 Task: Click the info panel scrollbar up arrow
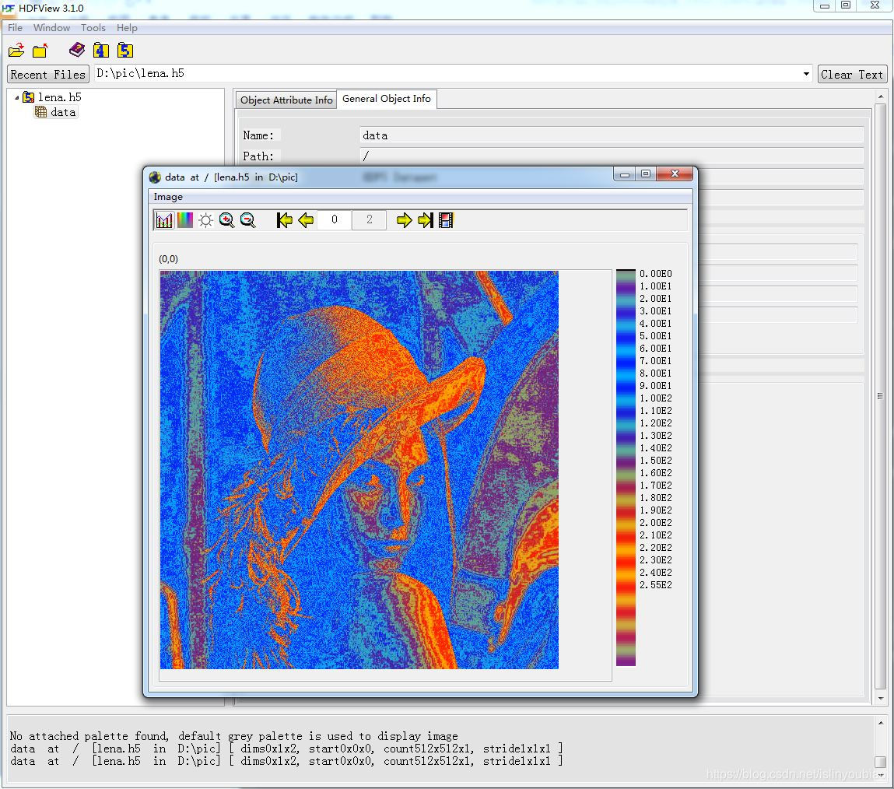pyautogui.click(x=881, y=97)
